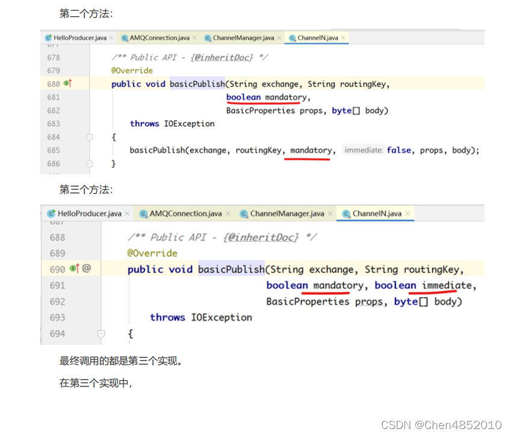Close ChannelN.java tab in lower editor

(x=407, y=213)
